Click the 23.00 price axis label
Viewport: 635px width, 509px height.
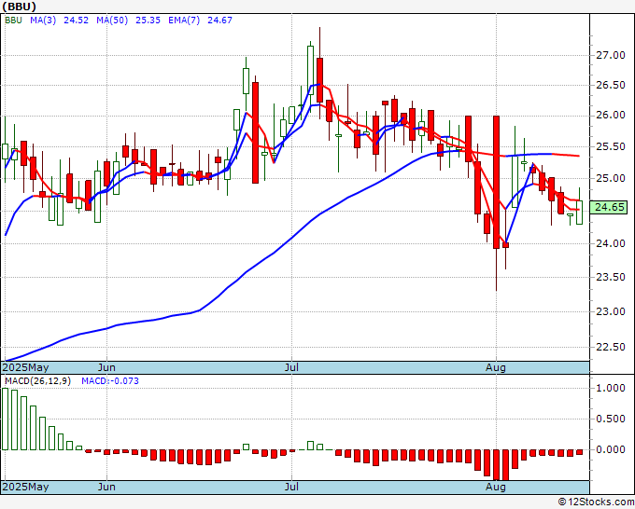611,311
